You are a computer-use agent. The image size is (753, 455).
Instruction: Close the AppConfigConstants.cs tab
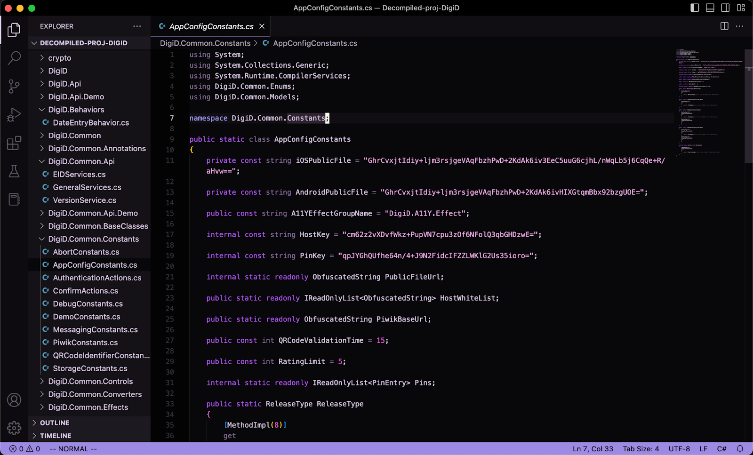click(262, 26)
